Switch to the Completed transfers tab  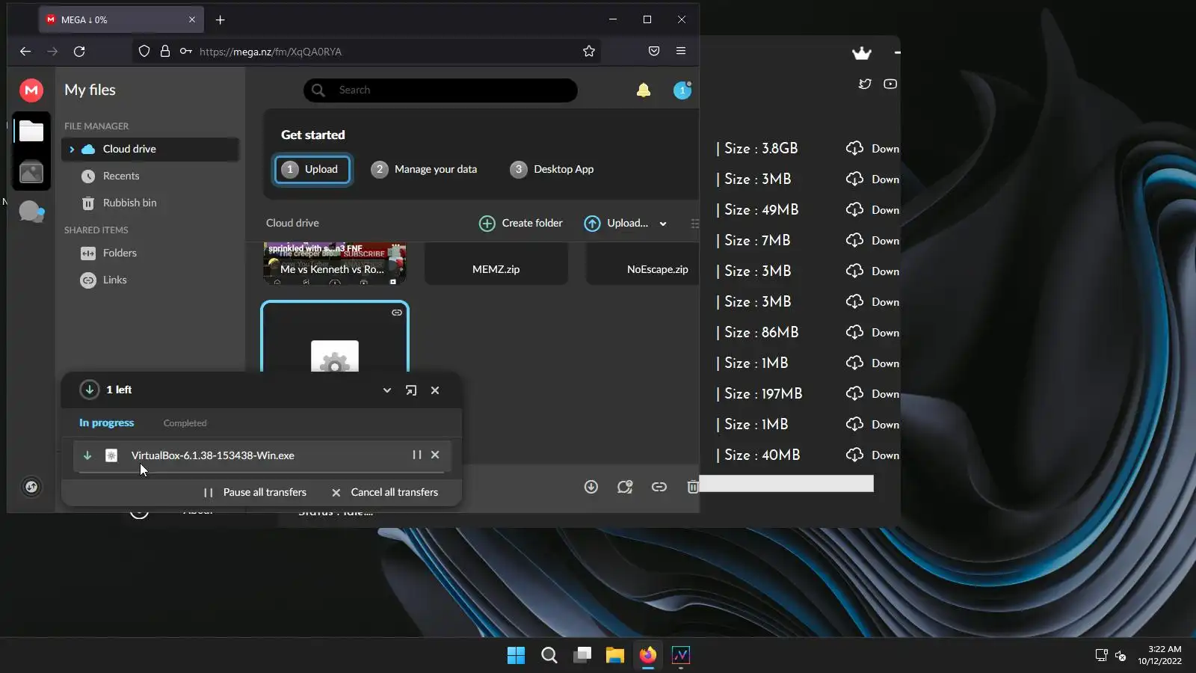coord(185,423)
